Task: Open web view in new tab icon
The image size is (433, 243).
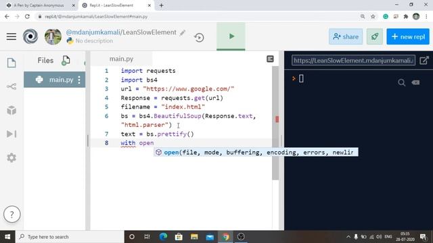Action: (x=424, y=60)
